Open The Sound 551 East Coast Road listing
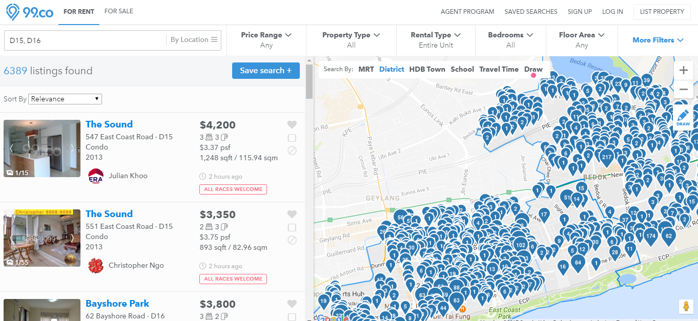 point(109,214)
